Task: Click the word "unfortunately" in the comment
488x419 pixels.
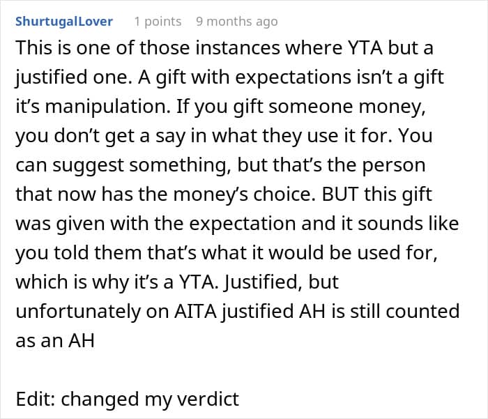Action: [x=78, y=312]
